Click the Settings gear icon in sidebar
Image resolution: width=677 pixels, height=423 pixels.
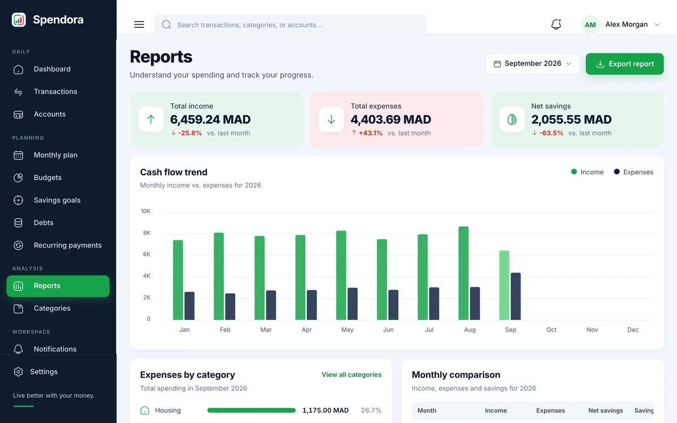pos(18,372)
